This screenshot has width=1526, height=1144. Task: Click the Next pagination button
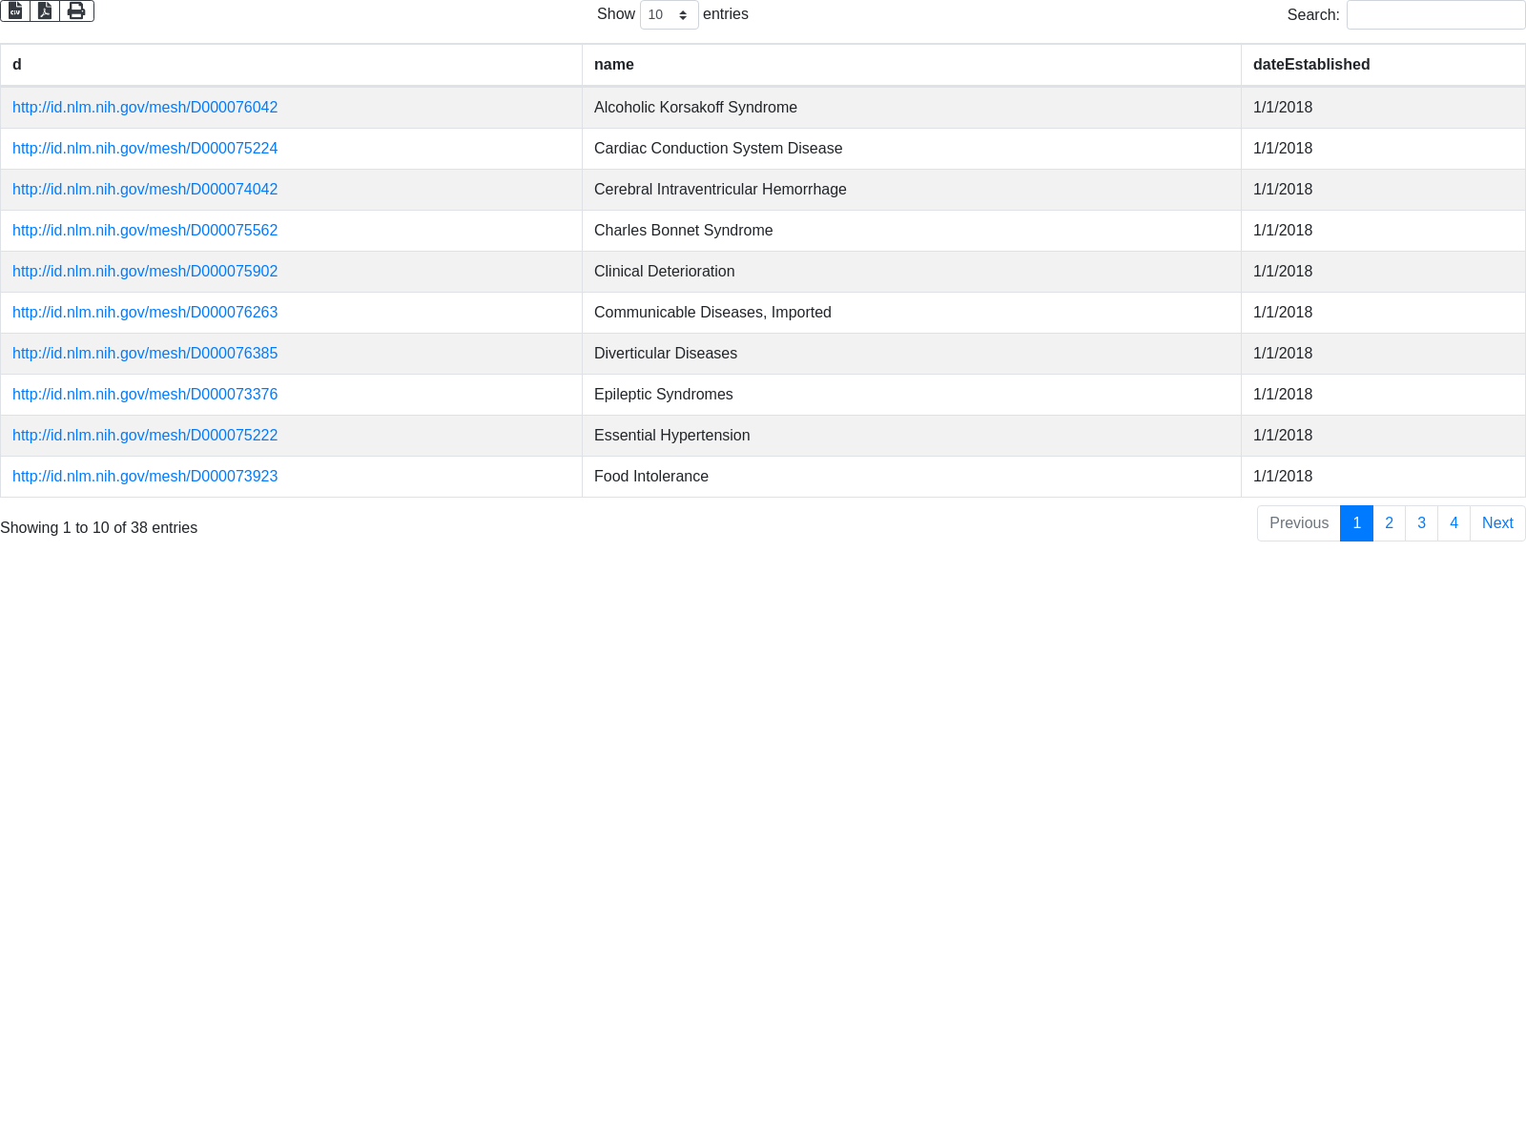1497,523
